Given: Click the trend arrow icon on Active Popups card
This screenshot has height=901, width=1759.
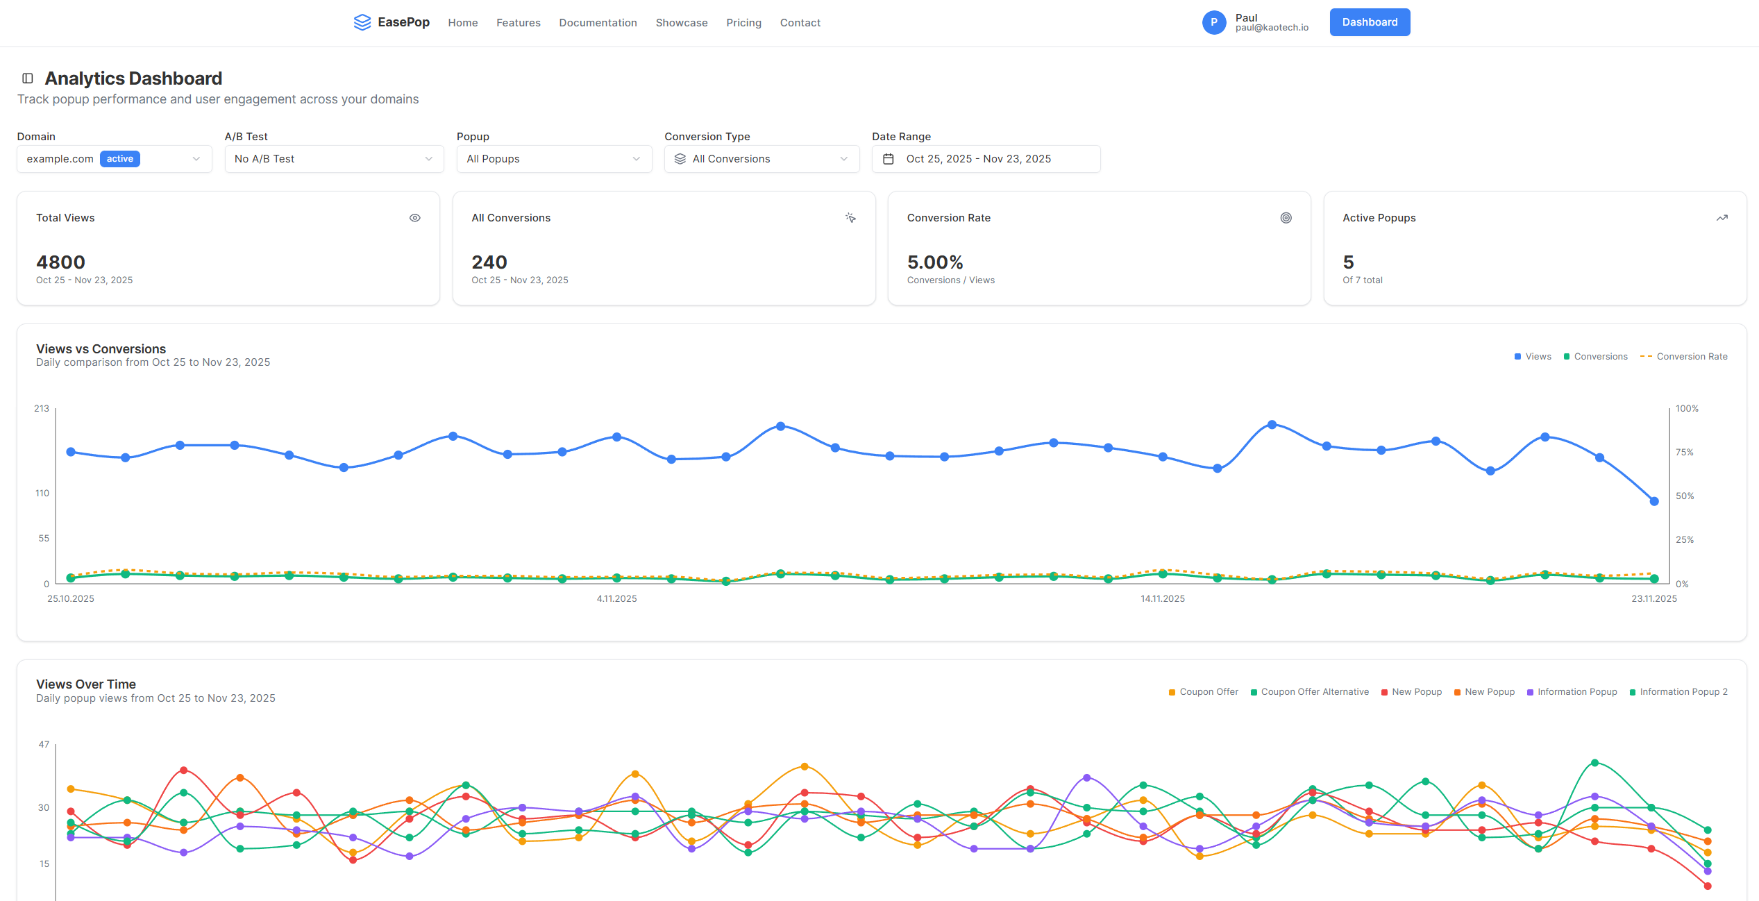Looking at the screenshot, I should coord(1722,217).
